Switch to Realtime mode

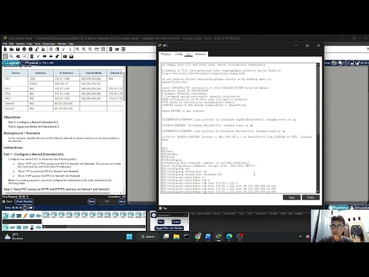[x=338, y=208]
